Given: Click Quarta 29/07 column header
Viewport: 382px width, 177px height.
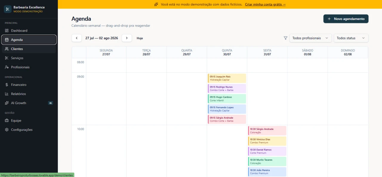Looking at the screenshot, I should coord(187,52).
